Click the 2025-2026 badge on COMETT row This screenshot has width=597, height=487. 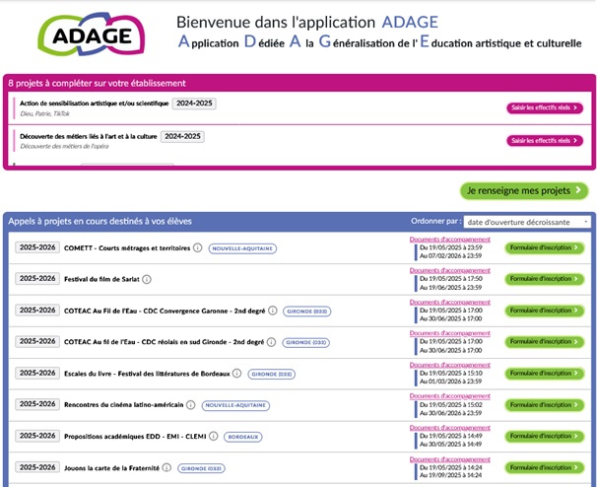tap(37, 247)
